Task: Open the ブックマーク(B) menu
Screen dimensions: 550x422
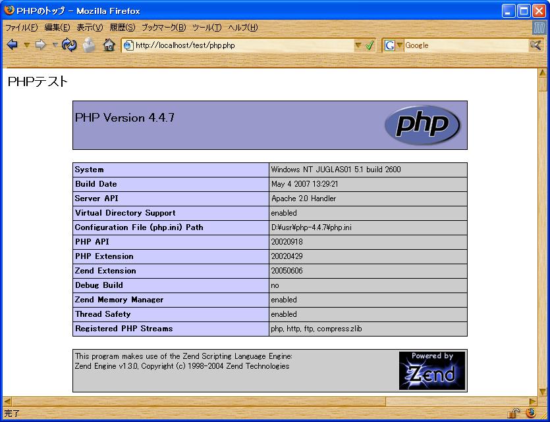Action: [x=164, y=28]
